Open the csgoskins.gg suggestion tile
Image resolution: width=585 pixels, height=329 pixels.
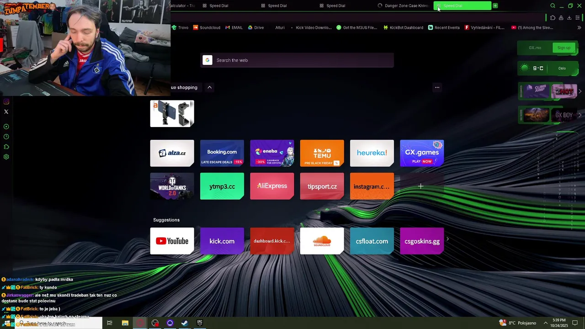pyautogui.click(x=422, y=241)
